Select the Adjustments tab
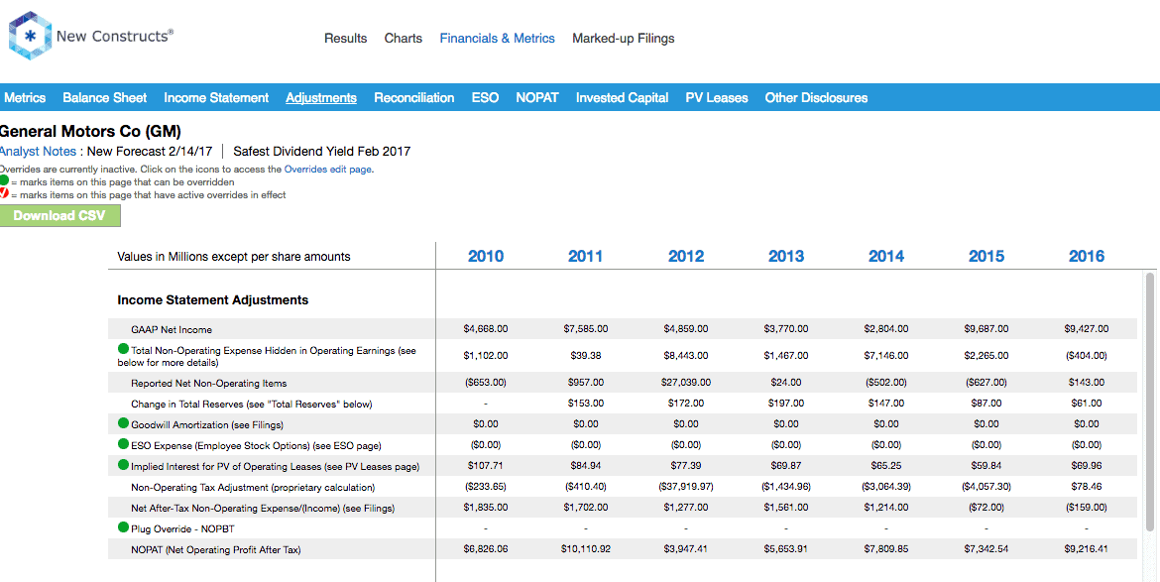Image resolution: width=1160 pixels, height=582 pixels. [321, 97]
